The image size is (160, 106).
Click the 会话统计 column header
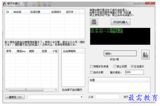(57, 12)
